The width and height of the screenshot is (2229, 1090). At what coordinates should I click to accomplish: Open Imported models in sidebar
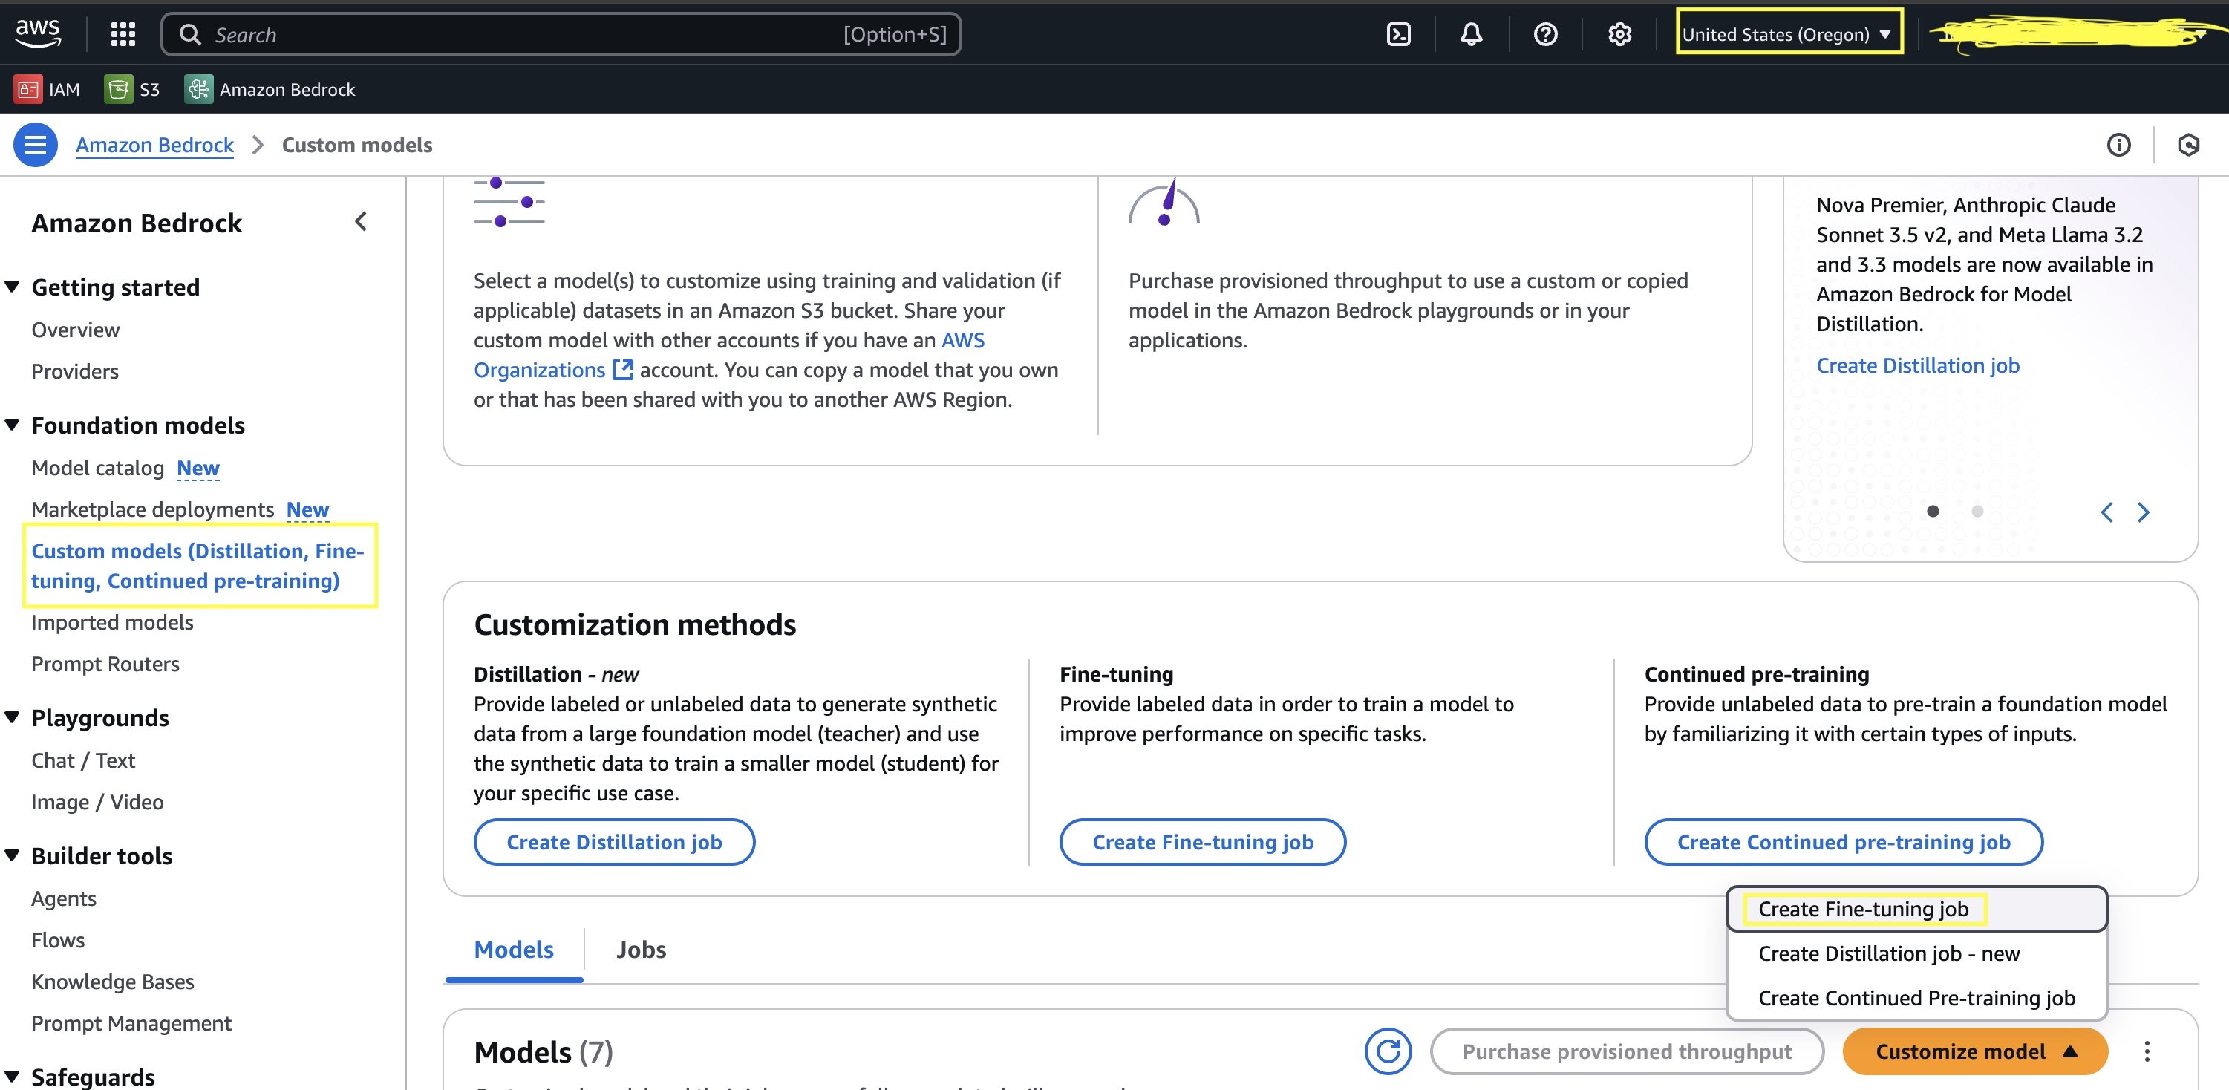112,622
